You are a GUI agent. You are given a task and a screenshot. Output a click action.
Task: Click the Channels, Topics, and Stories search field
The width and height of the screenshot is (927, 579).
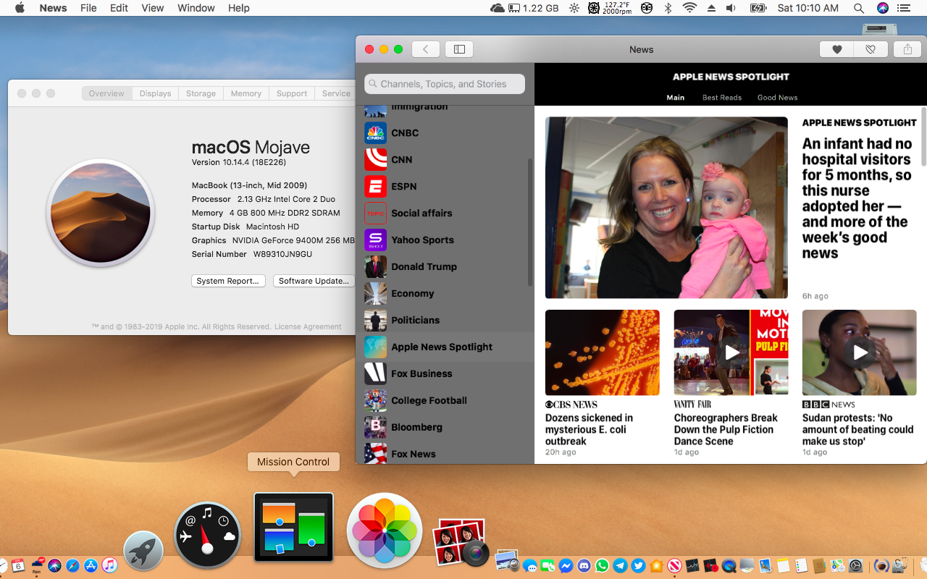point(445,84)
